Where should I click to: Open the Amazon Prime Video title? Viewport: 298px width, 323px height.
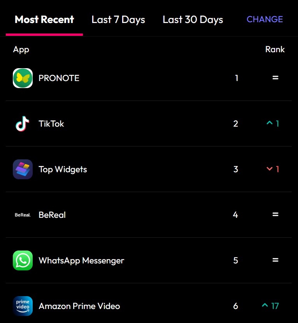79,306
